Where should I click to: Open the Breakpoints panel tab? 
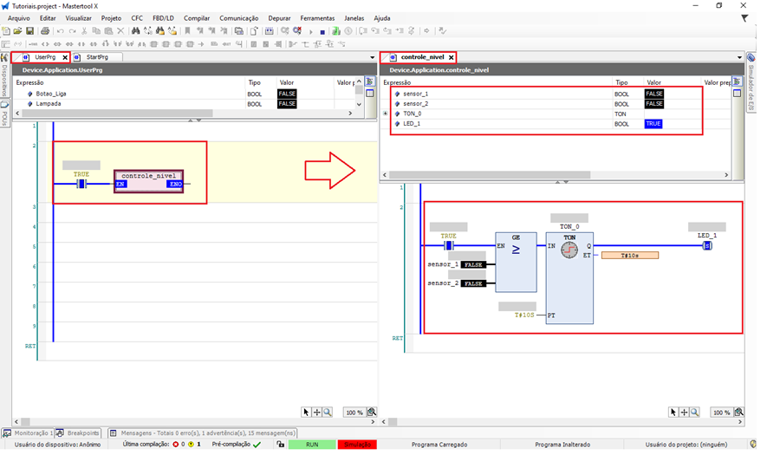click(x=83, y=432)
